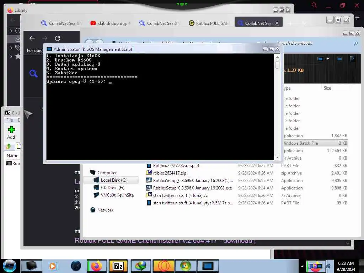Show hidden tray icons with the taskbar arrow
Viewport: 364px width, 273px height.
tap(302, 266)
